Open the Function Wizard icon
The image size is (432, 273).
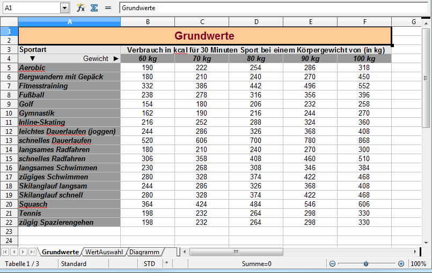coord(81,8)
